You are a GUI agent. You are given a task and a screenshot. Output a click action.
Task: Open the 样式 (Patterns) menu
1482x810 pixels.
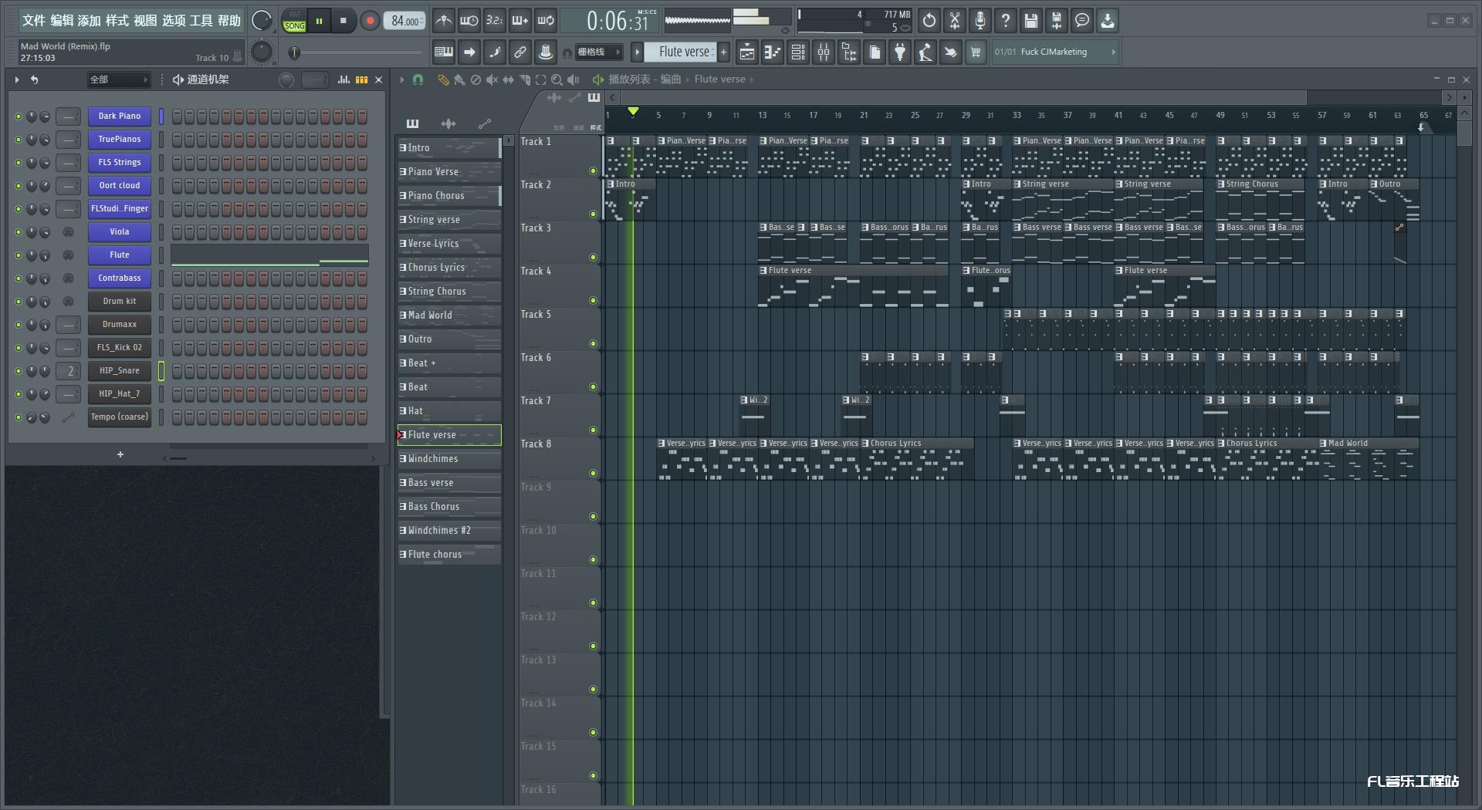point(117,21)
